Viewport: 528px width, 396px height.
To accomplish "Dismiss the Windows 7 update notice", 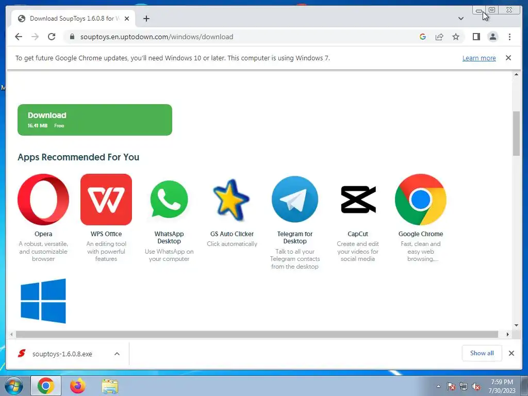I will [x=508, y=58].
